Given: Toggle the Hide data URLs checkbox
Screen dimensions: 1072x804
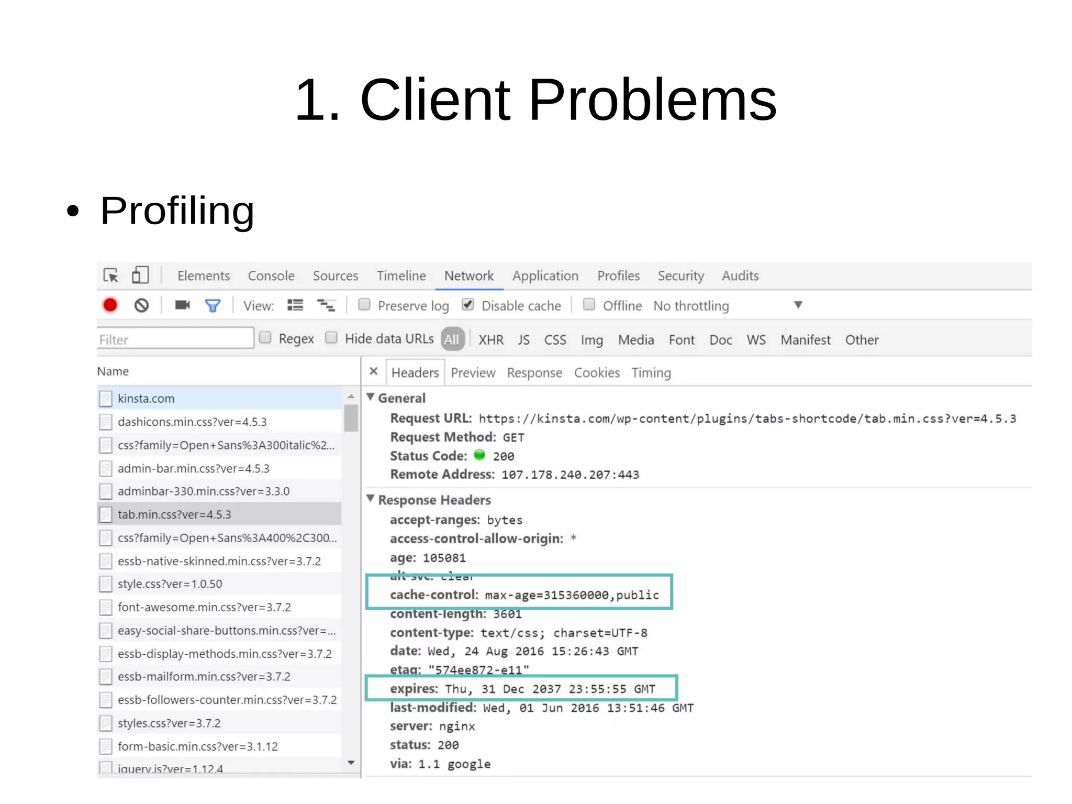Looking at the screenshot, I should pyautogui.click(x=331, y=337).
